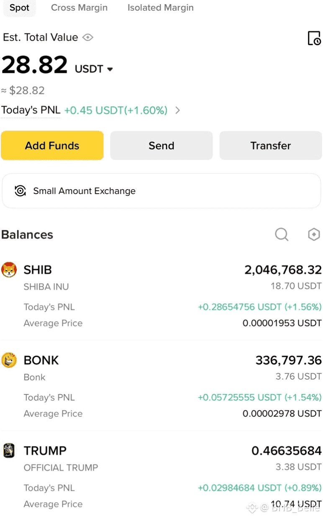Click the Send button
Screen dimensions: 323x518
(161, 146)
